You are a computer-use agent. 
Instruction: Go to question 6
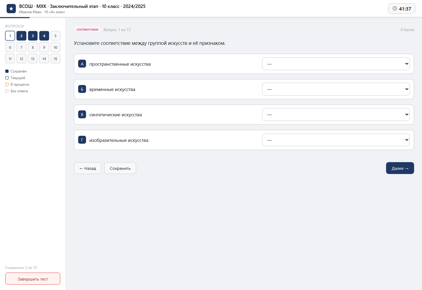pyautogui.click(x=10, y=47)
